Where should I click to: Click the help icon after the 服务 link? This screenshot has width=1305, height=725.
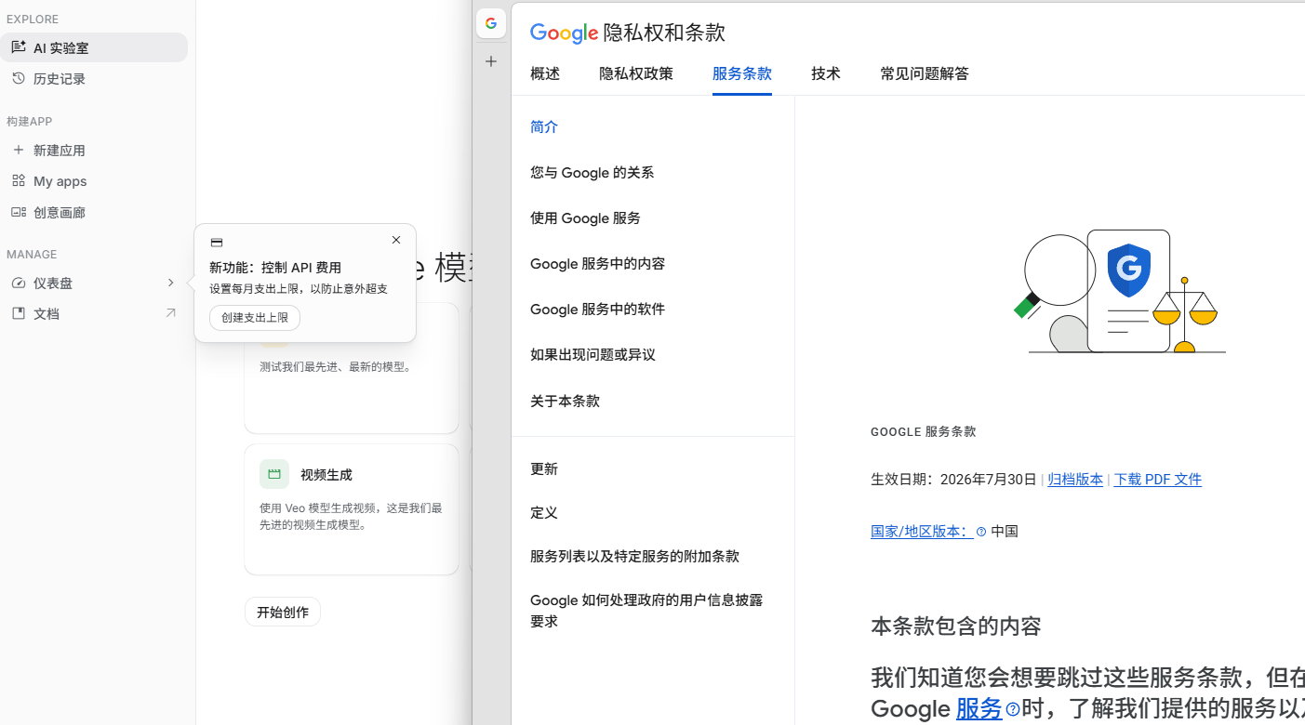pyautogui.click(x=1013, y=709)
